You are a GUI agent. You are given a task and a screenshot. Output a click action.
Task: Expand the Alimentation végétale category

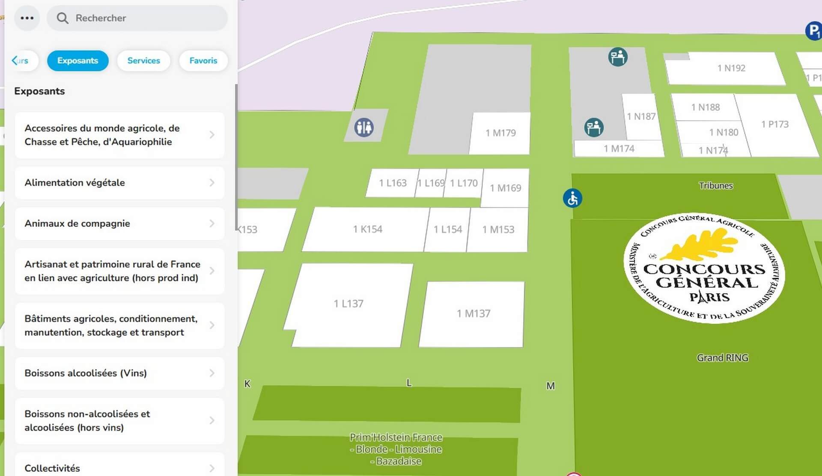tap(119, 183)
